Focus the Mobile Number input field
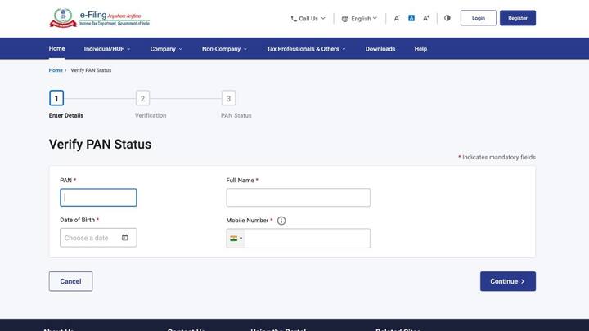589x331 pixels. tap(308, 239)
